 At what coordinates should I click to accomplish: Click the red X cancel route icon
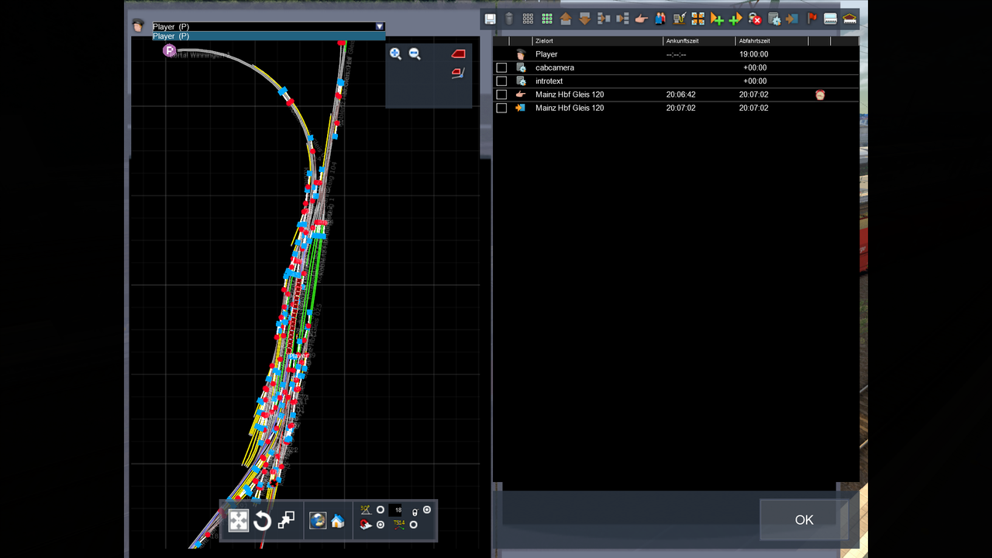(x=753, y=19)
